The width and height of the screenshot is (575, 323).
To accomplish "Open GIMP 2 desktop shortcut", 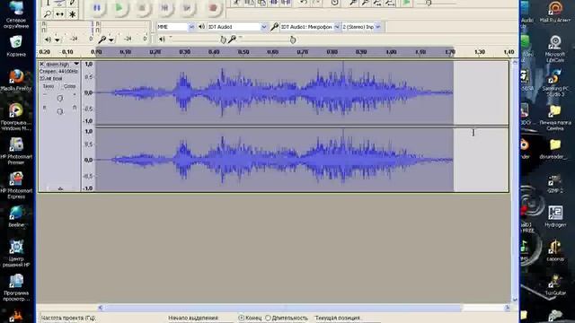I will point(554,184).
